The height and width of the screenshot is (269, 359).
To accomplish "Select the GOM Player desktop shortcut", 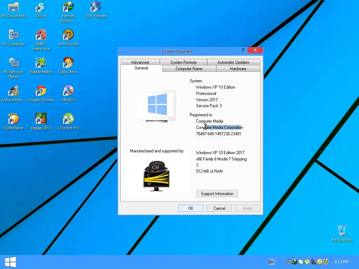I will point(13,122).
